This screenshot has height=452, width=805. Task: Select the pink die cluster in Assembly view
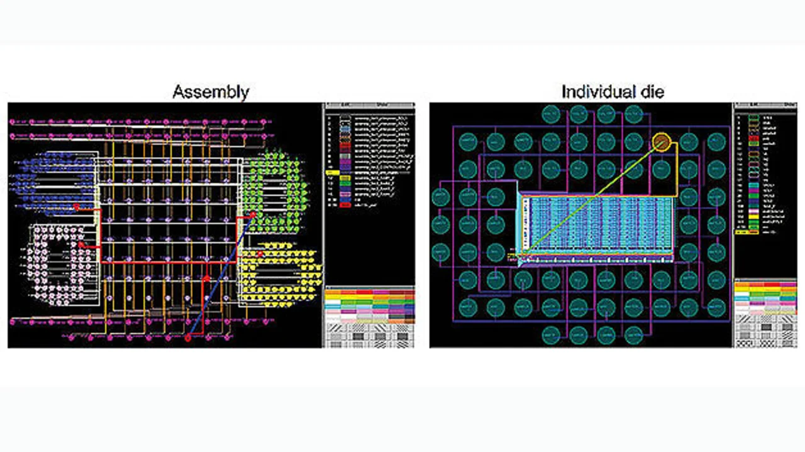[x=55, y=265]
